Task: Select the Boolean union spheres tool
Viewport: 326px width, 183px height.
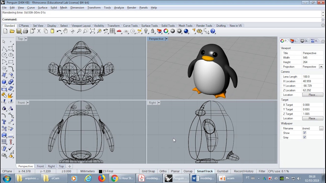Action: (11, 82)
